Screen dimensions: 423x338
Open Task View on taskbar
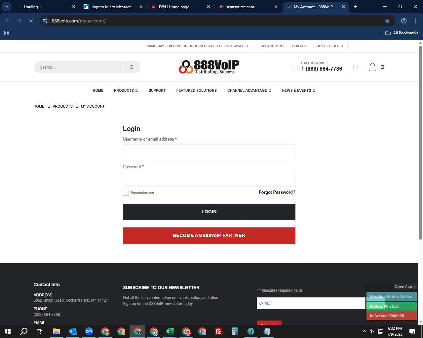coord(40,331)
